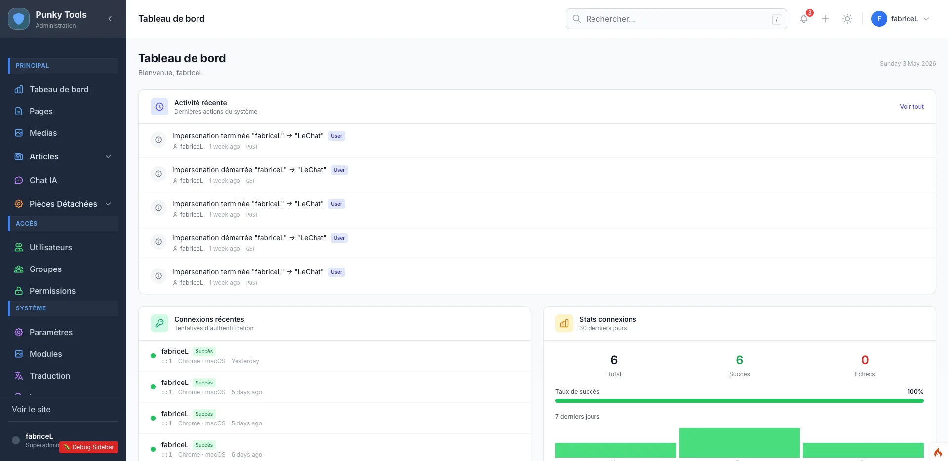The image size is (948, 461).
Task: Open Pièces Détachées sidebar item
Action: tap(63, 204)
